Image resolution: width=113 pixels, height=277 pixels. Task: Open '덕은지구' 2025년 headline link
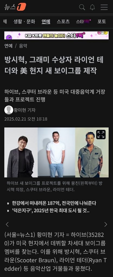(x=51, y=211)
